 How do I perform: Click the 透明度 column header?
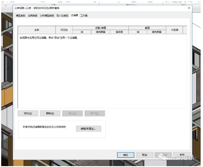pyautogui.click(x=119, y=32)
